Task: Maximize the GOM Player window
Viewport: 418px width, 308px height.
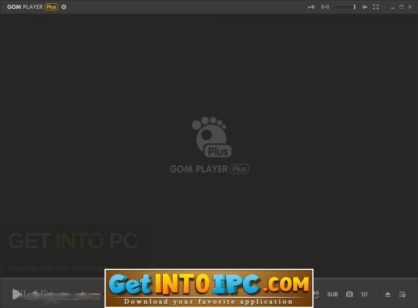Action: pyautogui.click(x=401, y=7)
